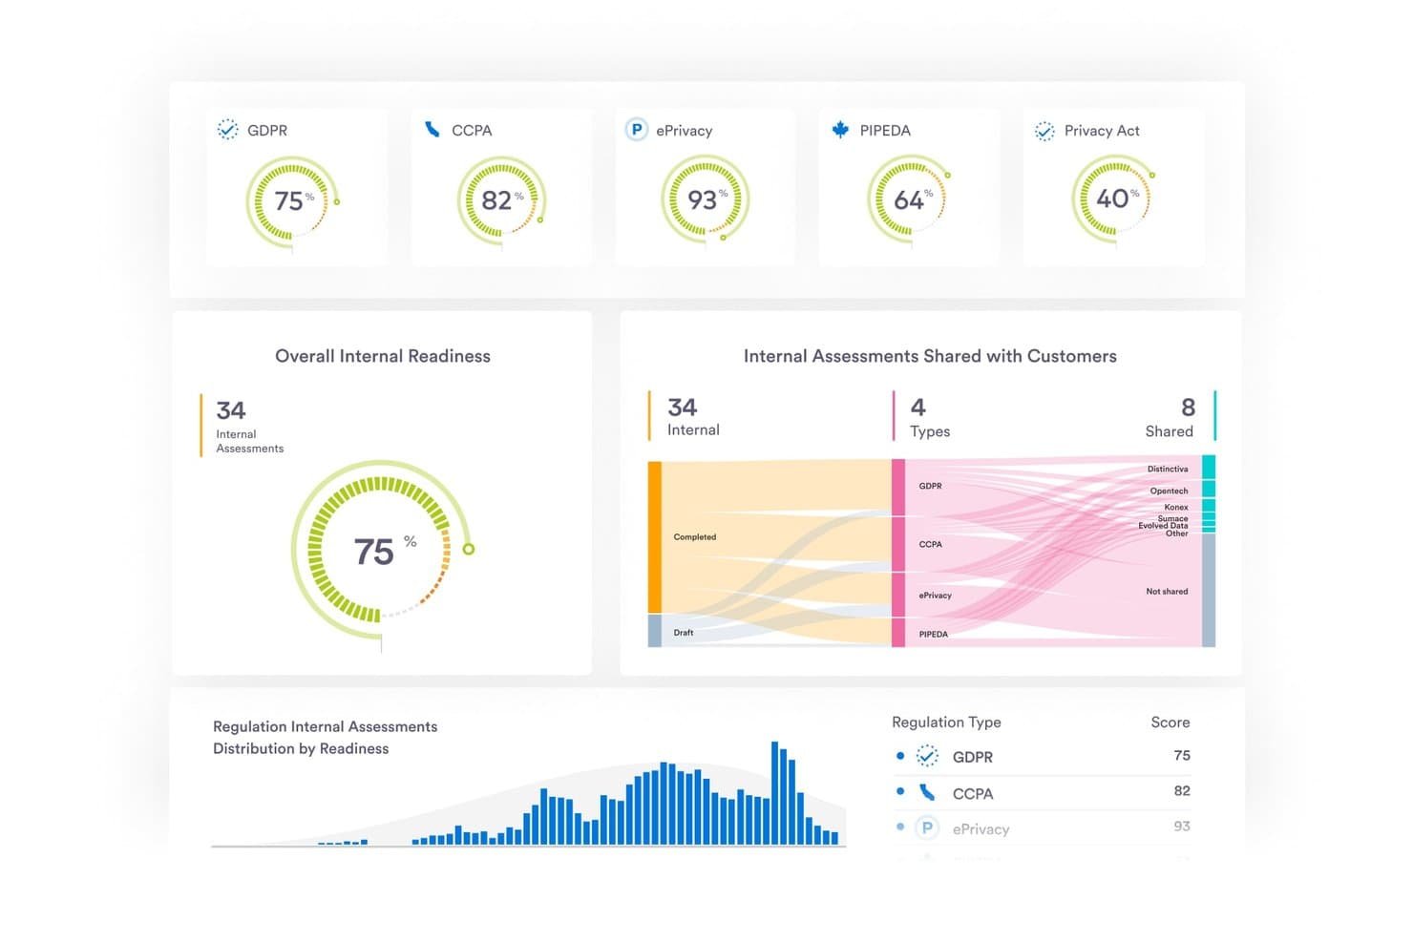Select the 'Konex' customer in the Sankey chart

pyautogui.click(x=1209, y=507)
